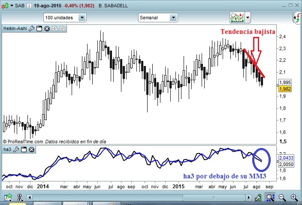This screenshot has height=205, width=302.
Task: Close the Heikin-Ashi panel
Action: click(x=47, y=28)
